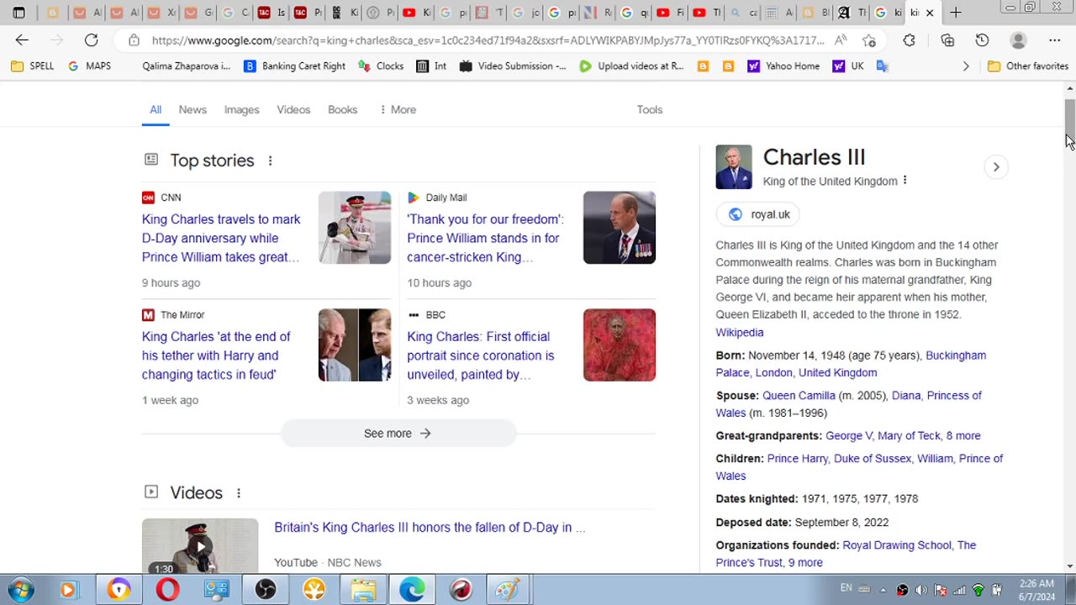Image resolution: width=1076 pixels, height=605 pixels.
Task: Switch to Books results tab
Action: point(342,109)
